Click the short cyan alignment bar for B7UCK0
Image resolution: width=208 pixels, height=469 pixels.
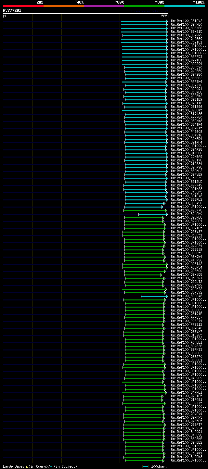coord(153,214)
